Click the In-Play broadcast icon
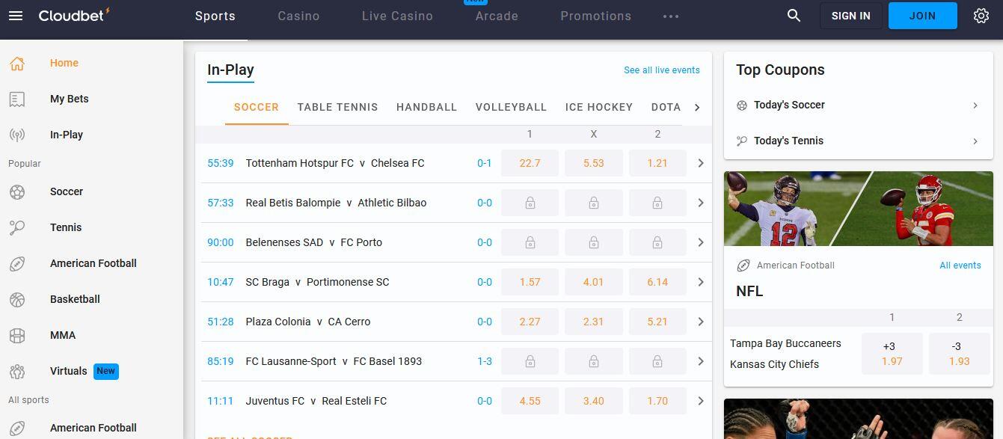 [17, 135]
